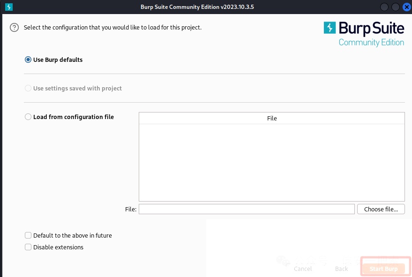412x277 pixels.
Task: Go Back to the previous step
Action: [x=341, y=269]
